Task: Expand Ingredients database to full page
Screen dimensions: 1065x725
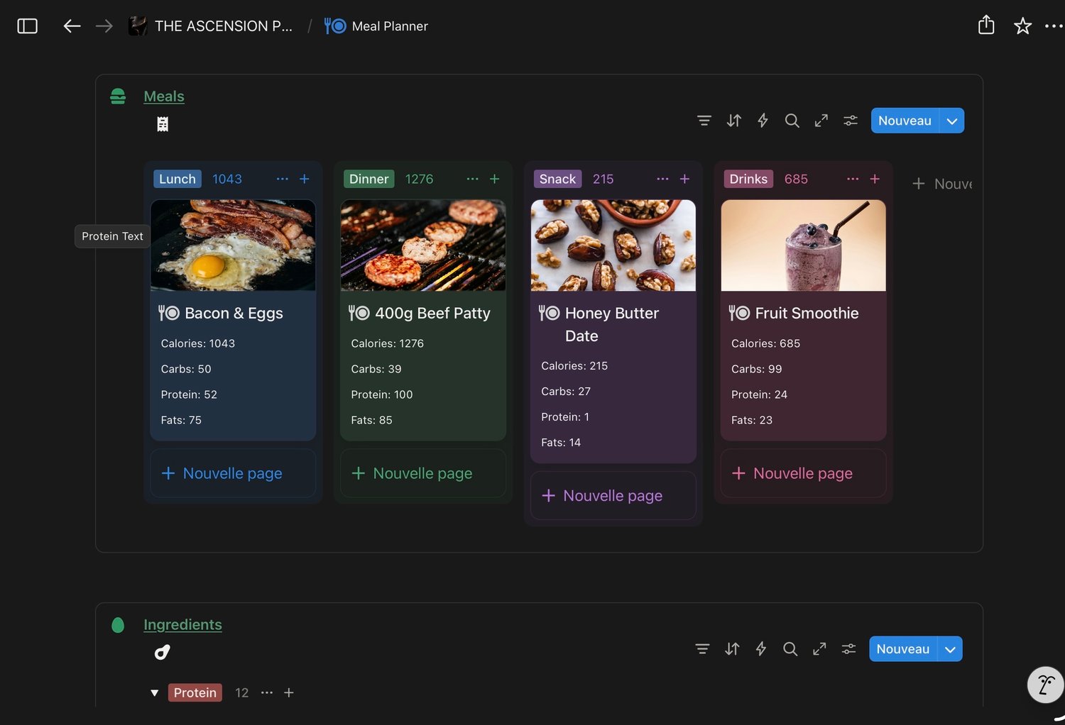Action: click(x=819, y=649)
